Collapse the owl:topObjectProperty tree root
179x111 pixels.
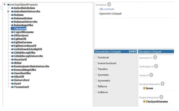coord(4,4)
